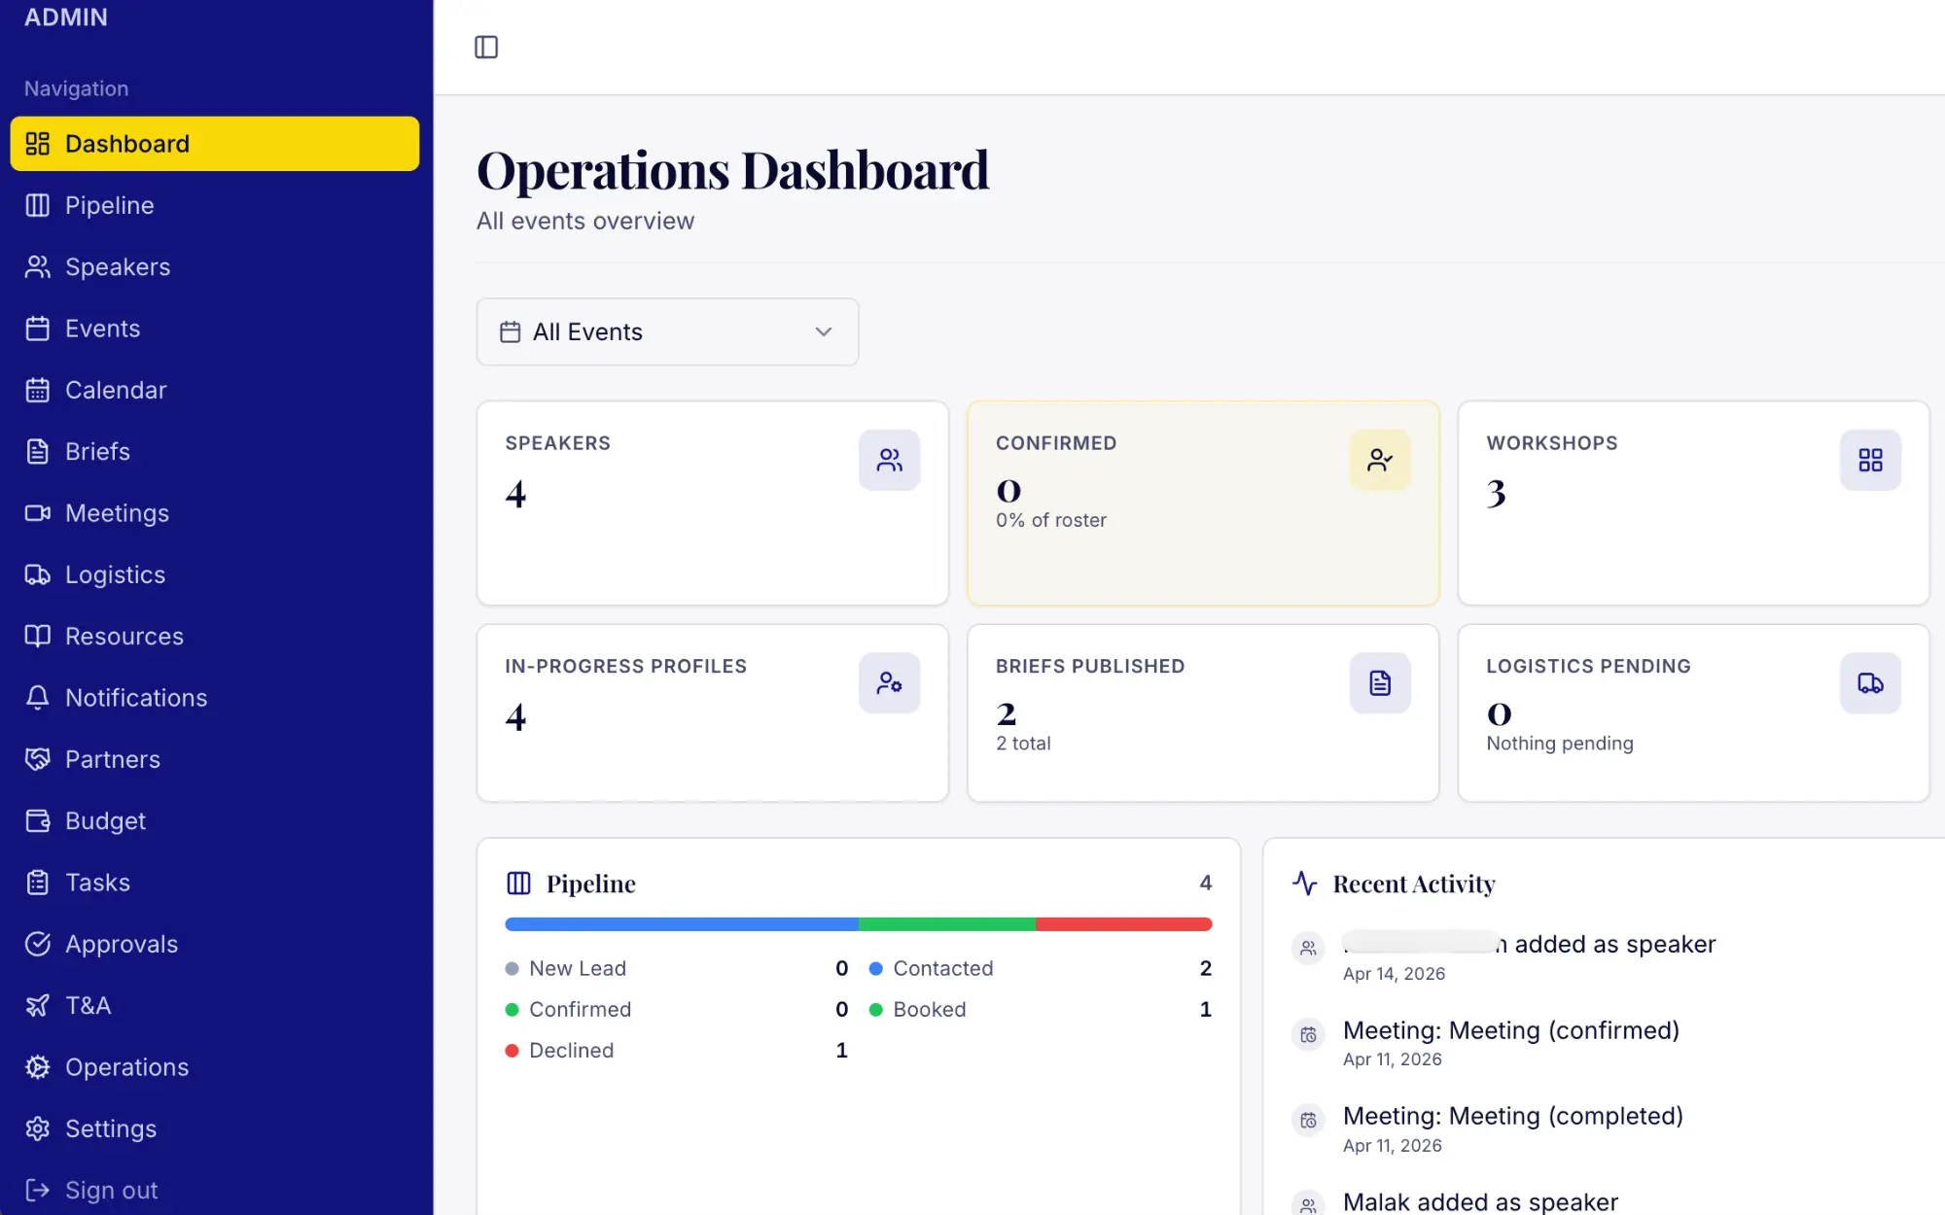Click the Briefs document icon in sidebar
1945x1215 pixels.
tap(37, 451)
